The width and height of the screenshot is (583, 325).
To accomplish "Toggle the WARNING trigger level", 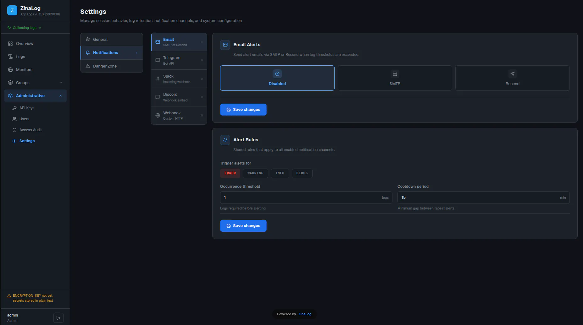I will 255,173.
